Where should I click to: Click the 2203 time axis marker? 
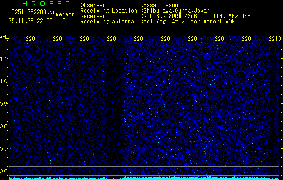[x=85, y=39]
